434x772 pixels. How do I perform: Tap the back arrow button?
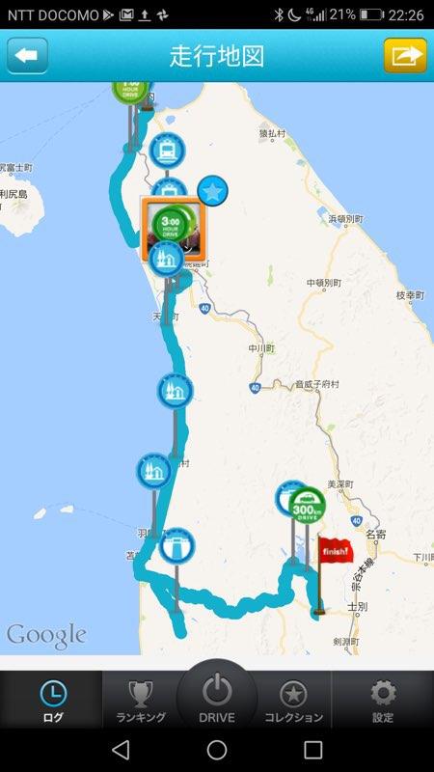(x=27, y=56)
